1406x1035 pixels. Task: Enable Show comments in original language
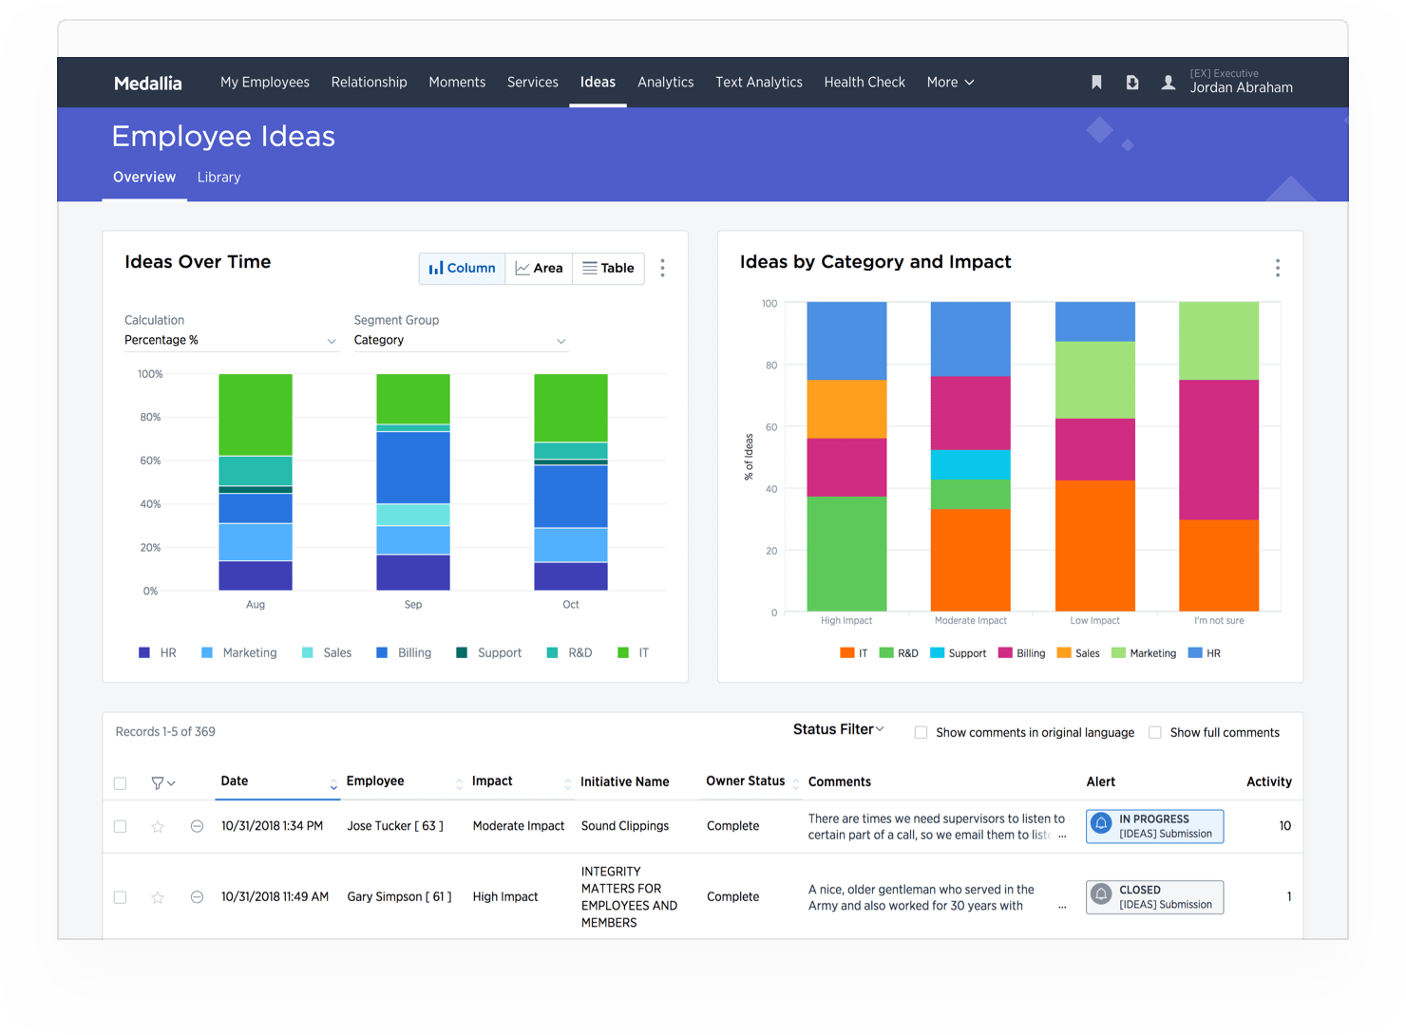tap(921, 732)
